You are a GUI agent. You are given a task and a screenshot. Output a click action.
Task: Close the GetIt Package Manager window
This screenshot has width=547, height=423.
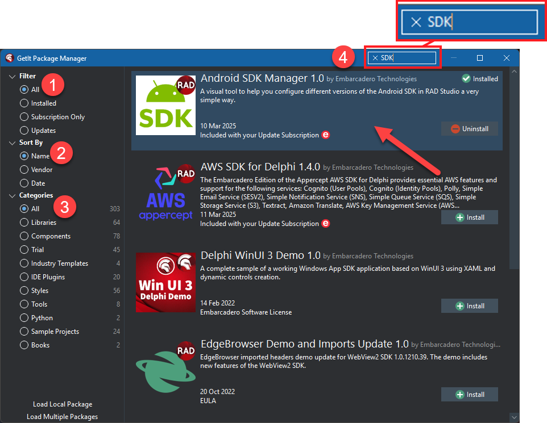point(507,58)
